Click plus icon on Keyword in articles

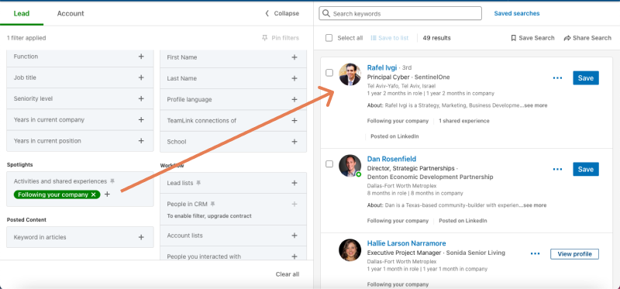pyautogui.click(x=141, y=237)
